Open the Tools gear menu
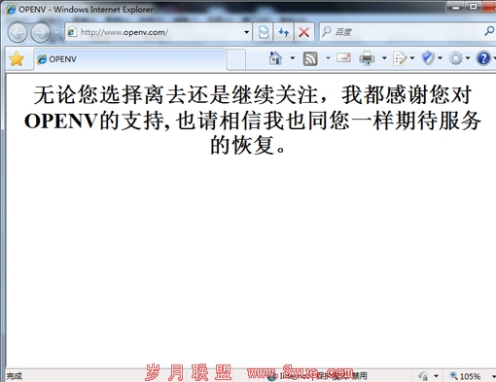 tap(456, 58)
